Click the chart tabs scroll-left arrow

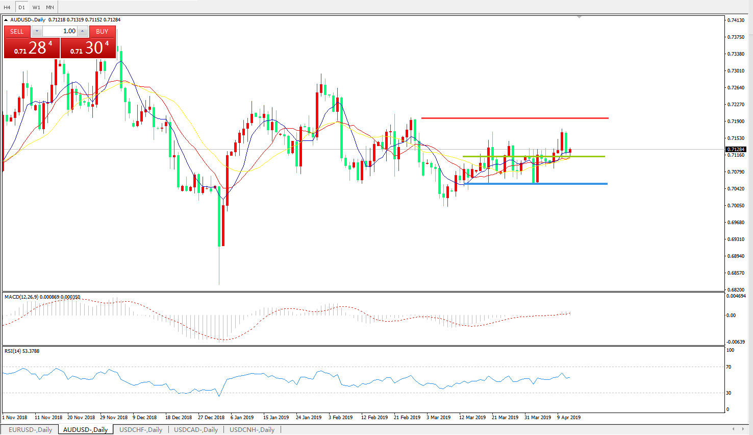(x=733, y=429)
